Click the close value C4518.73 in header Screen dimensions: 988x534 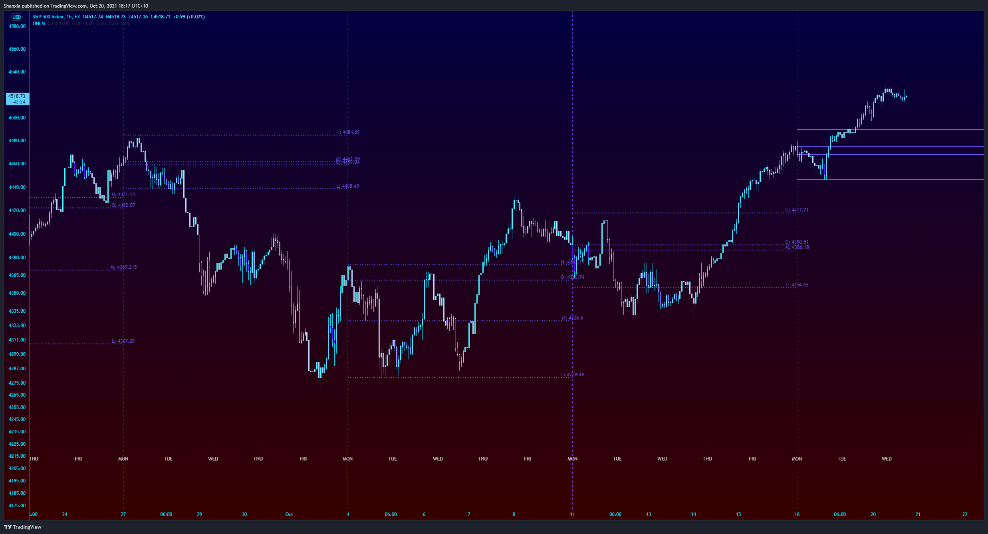[x=160, y=17]
